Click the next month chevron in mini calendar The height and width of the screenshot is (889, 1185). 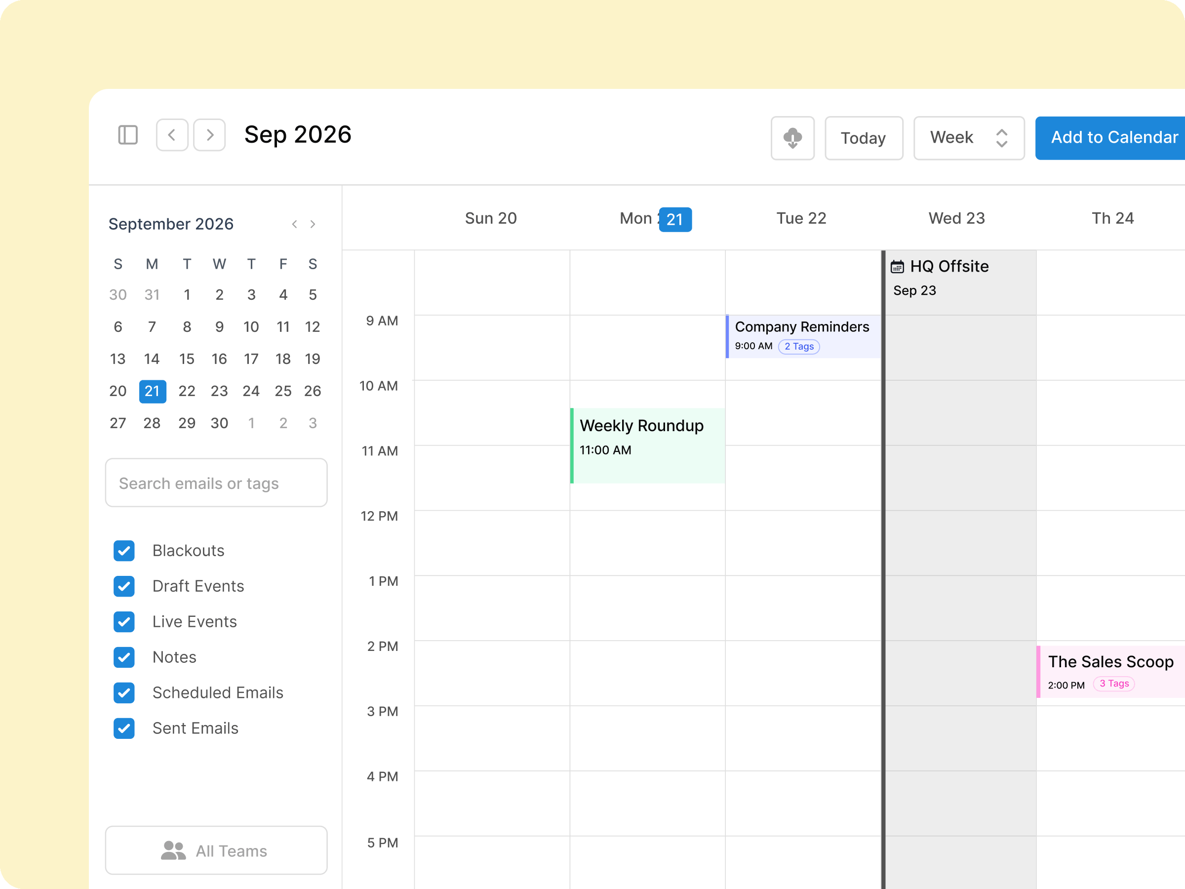[x=313, y=224]
